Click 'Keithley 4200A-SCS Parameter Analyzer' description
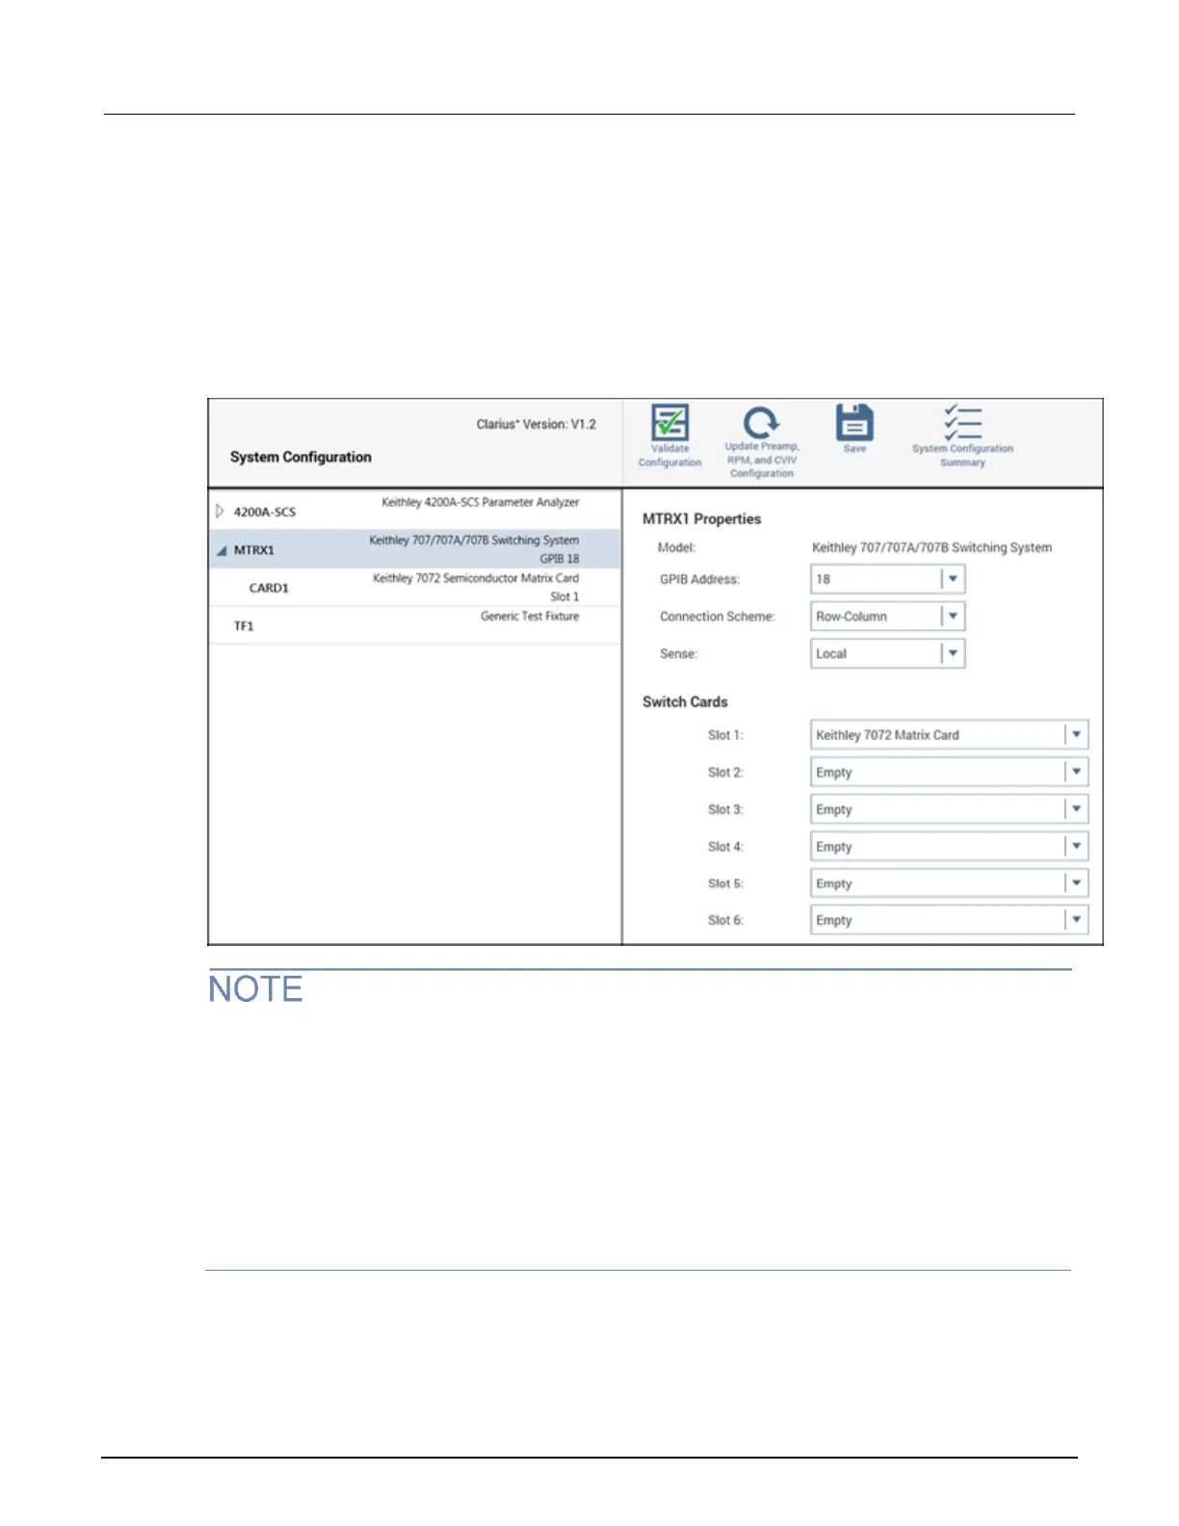The width and height of the screenshot is (1179, 1526). [481, 502]
